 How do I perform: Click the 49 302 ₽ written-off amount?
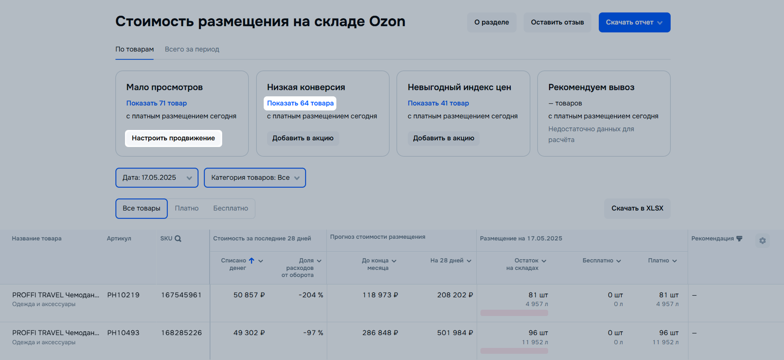click(249, 333)
